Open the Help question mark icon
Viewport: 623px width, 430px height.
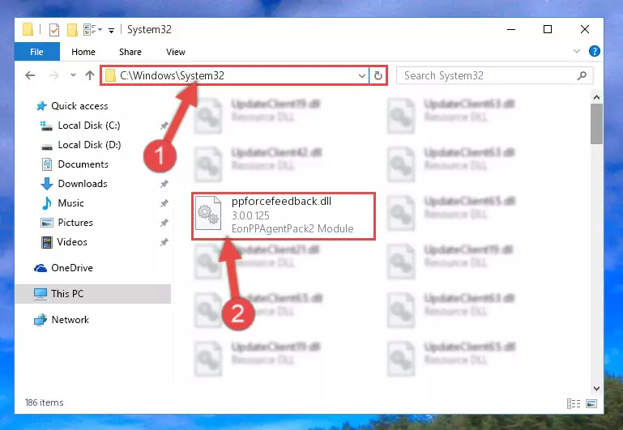tap(595, 51)
